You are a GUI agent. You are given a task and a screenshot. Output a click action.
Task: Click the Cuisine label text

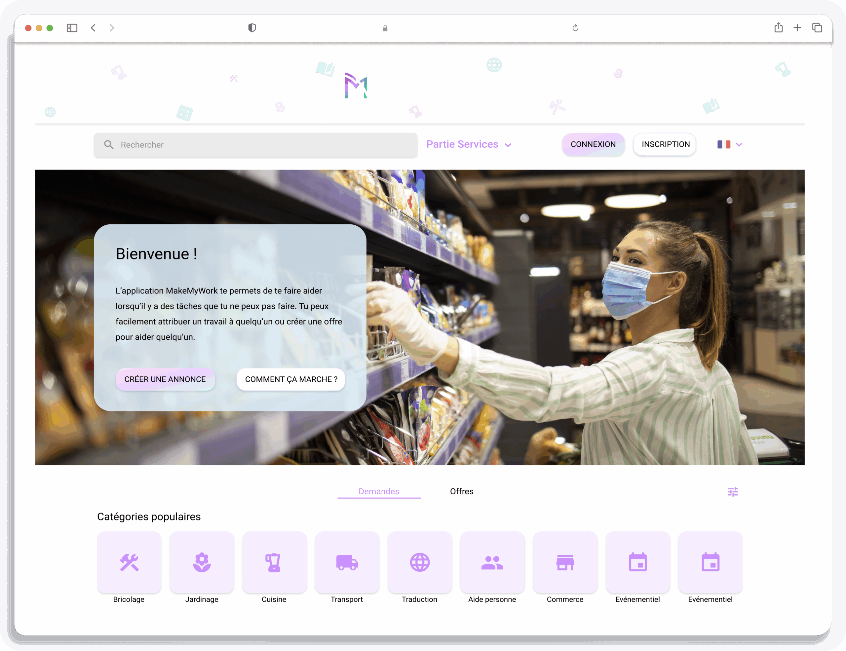coord(274,599)
